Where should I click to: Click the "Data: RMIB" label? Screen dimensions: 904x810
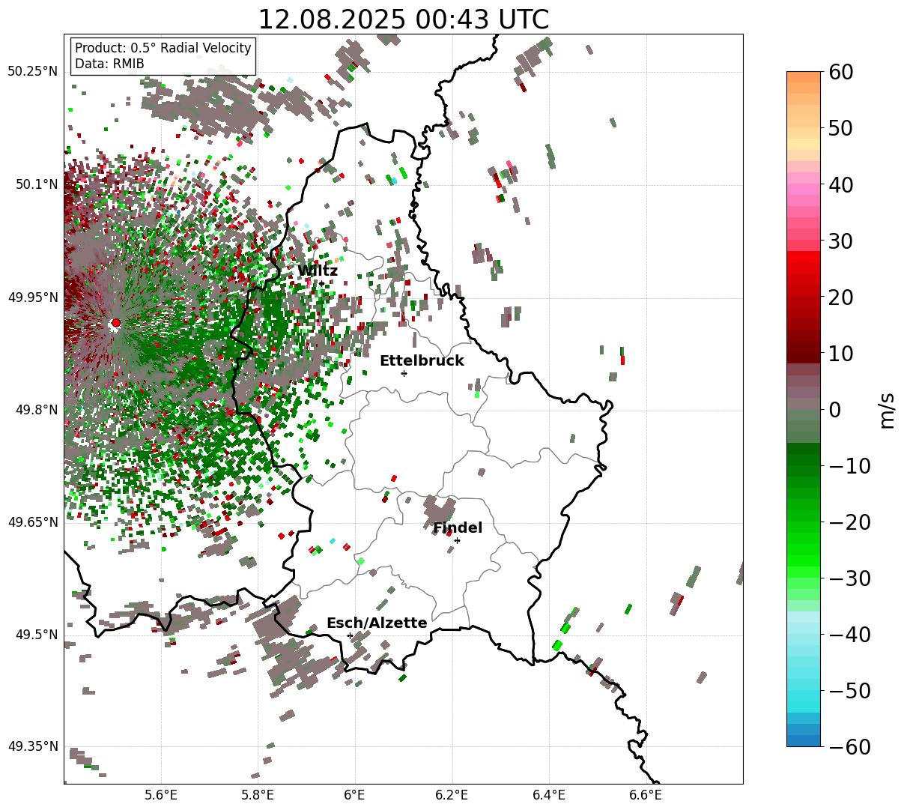point(109,64)
